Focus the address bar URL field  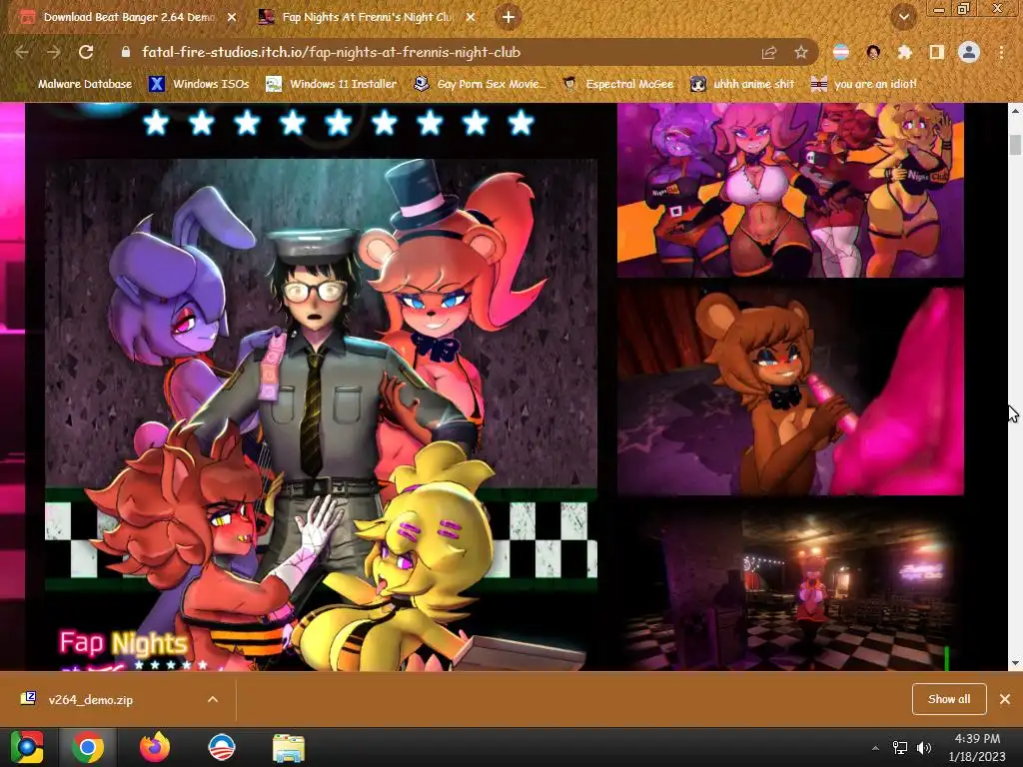[x=444, y=52]
